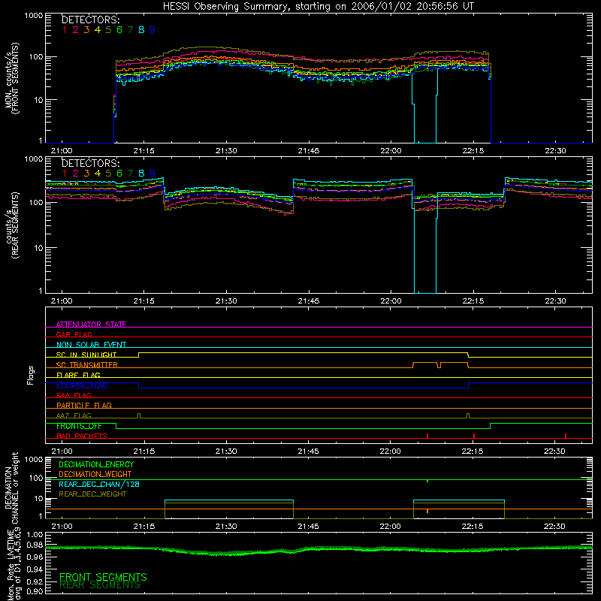601x601 pixels.
Task: Click the SC_IN_SUNLIGHT flag label
Action: tap(86, 355)
